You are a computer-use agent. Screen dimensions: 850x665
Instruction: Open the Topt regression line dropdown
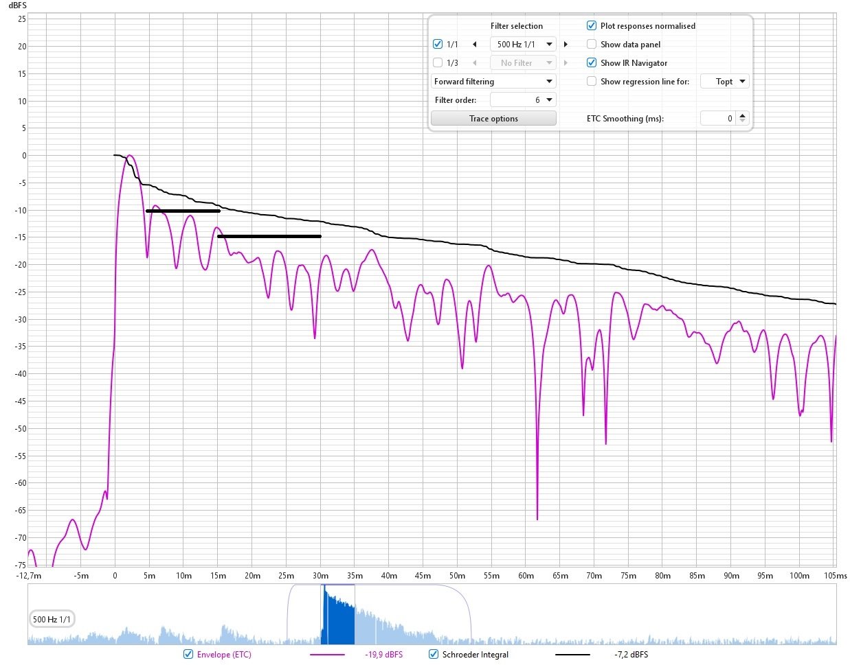(724, 82)
